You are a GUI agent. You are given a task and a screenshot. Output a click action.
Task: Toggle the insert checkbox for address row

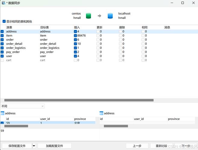(x=76, y=31)
